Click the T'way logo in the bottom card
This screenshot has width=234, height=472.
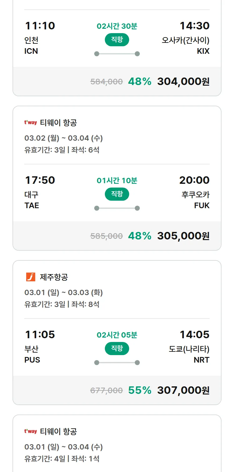coord(31,431)
